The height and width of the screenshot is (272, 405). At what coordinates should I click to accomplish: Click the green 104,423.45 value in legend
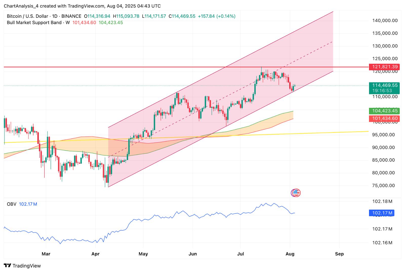pyautogui.click(x=111, y=23)
